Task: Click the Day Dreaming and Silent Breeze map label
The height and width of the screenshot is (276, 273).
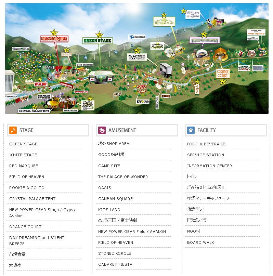Action: point(193,15)
